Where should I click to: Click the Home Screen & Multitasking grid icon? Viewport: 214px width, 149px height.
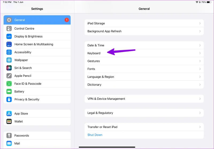9,44
